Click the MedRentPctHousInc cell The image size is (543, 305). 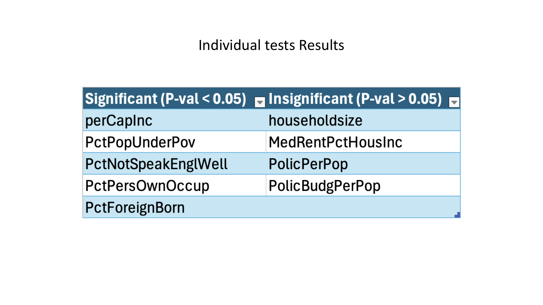coord(363,142)
